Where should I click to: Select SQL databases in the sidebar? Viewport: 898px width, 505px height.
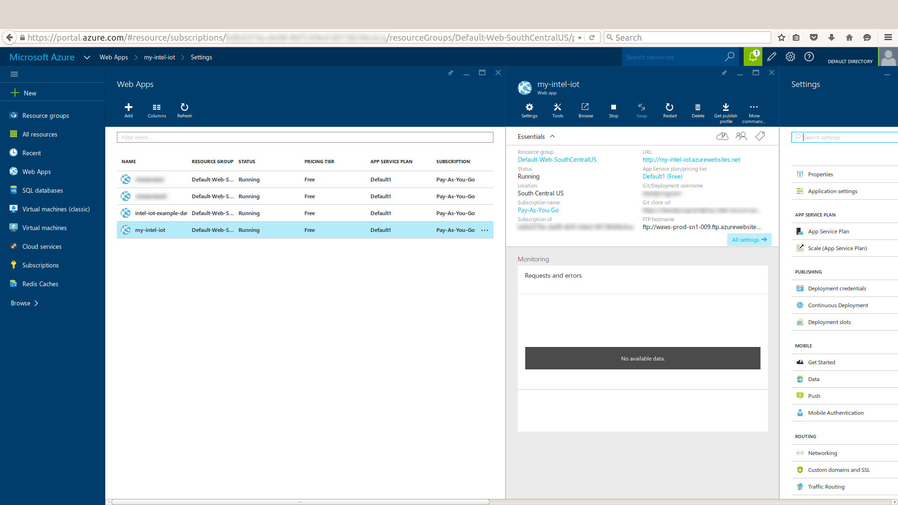43,190
